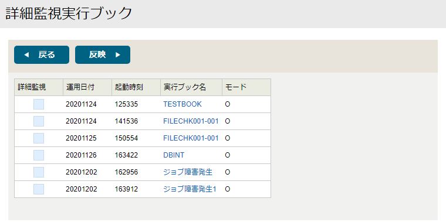The width and height of the screenshot is (446, 222).
Task: Check 詳細監視 box for TESTBOOK row
Action: [x=39, y=104]
